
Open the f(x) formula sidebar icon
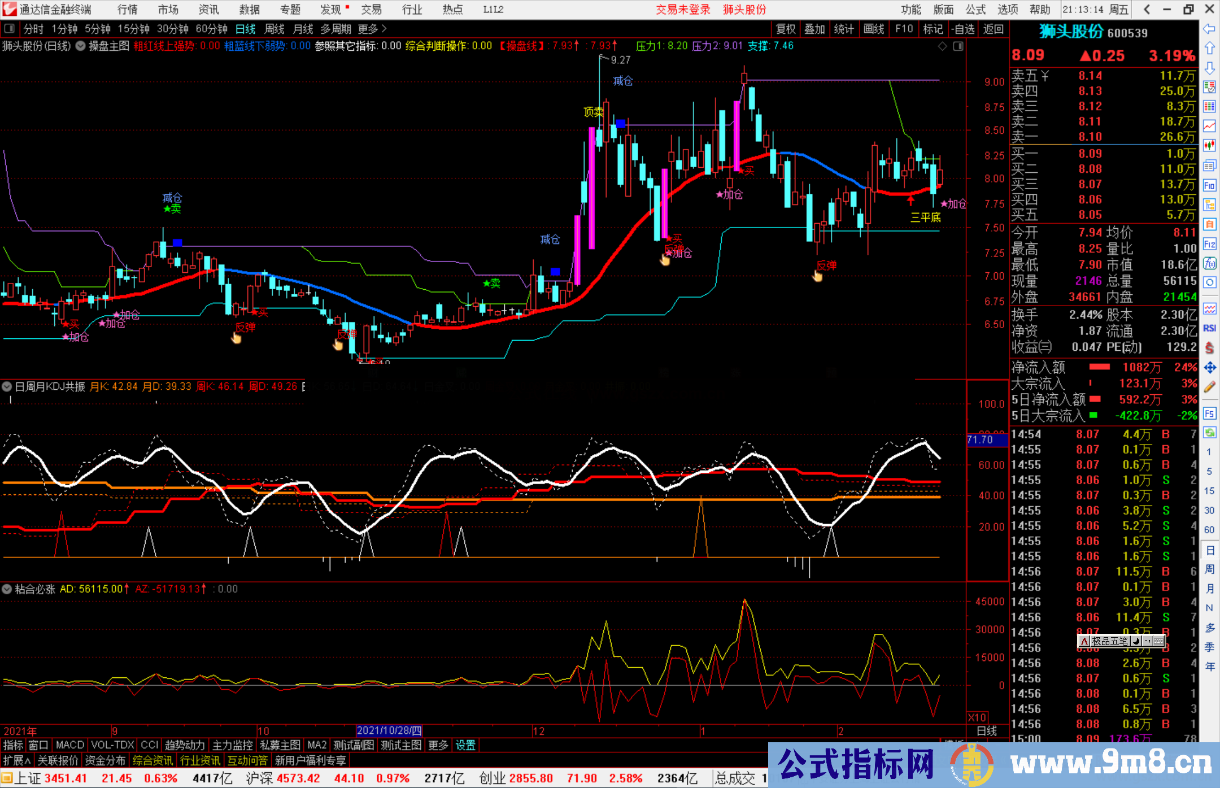click(x=1209, y=263)
